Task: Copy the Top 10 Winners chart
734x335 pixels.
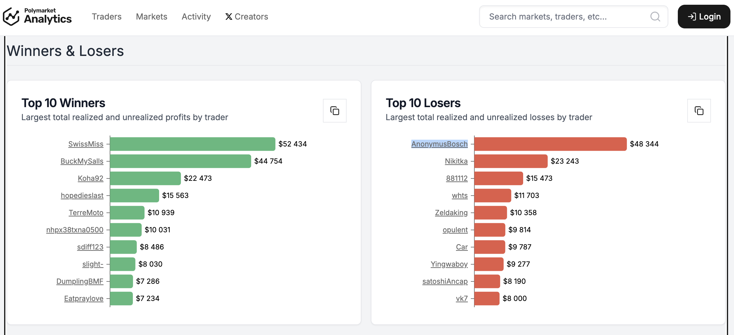Action: click(x=334, y=111)
